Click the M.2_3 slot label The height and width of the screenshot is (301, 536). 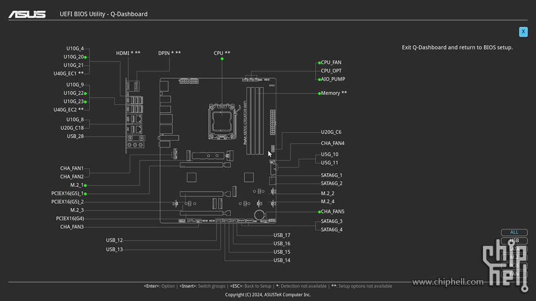tap(77, 210)
